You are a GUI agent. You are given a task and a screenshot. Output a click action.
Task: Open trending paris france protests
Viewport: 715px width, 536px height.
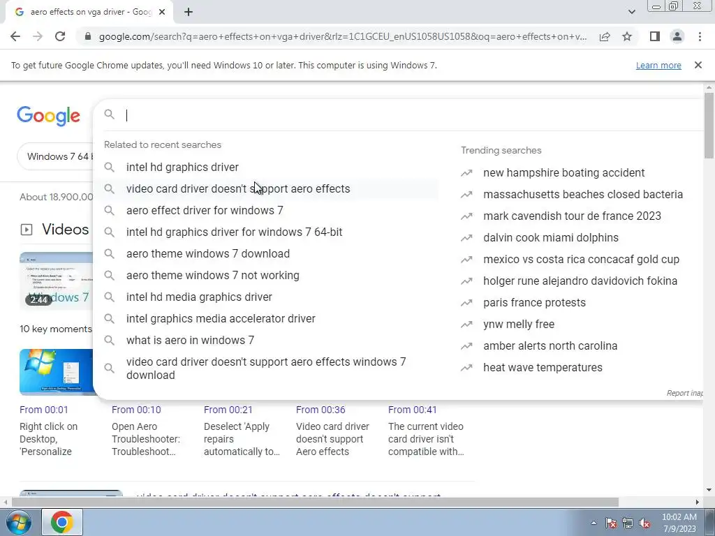[534, 303]
